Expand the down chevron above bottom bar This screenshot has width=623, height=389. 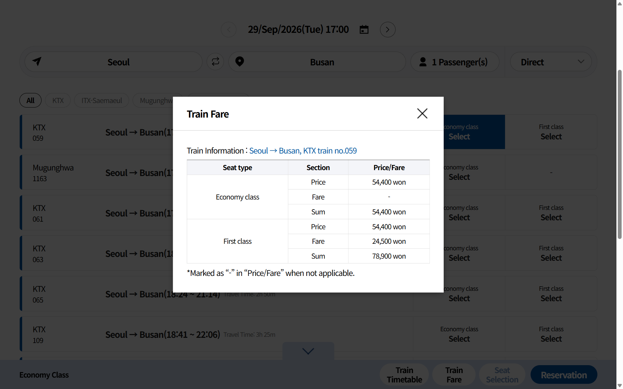tap(308, 351)
